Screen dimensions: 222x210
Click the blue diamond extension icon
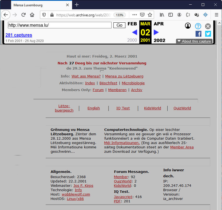click(205, 15)
